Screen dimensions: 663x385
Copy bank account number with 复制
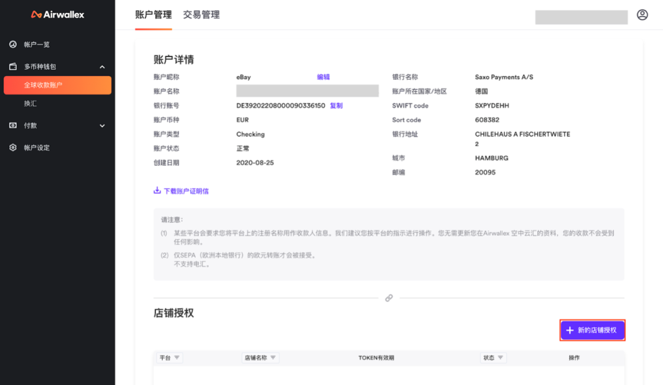point(336,106)
